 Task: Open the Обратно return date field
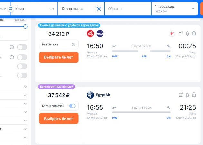click(x=128, y=9)
